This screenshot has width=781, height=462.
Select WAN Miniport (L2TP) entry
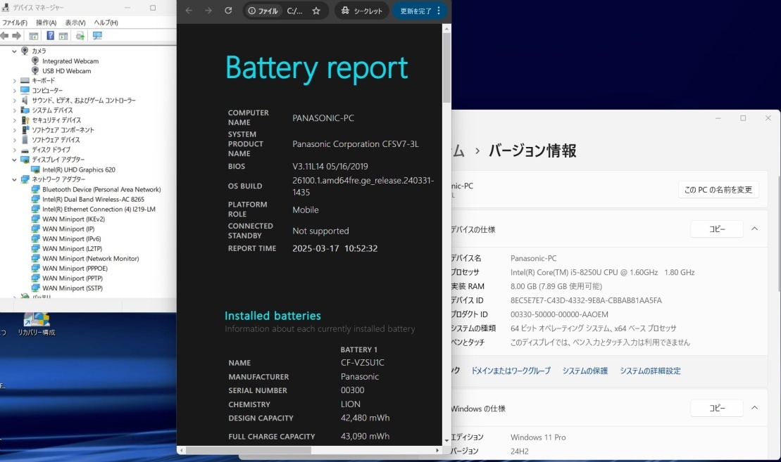[x=73, y=249]
